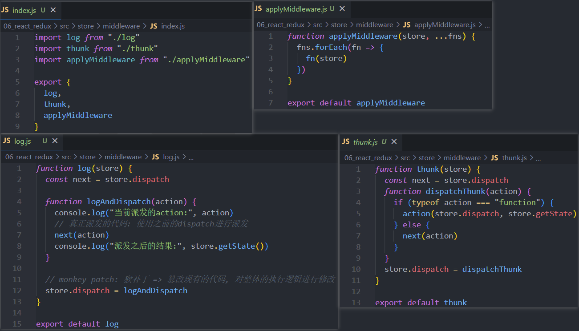The width and height of the screenshot is (579, 331).
Task: Open store breadcrumb in applyMiddleware.js panel
Action: [339, 25]
